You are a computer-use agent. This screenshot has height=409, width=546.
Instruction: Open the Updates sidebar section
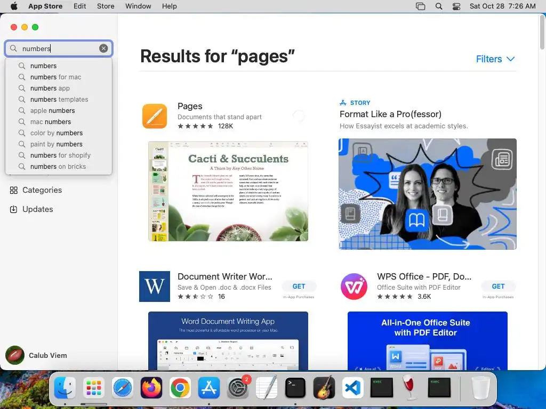[x=31, y=209]
